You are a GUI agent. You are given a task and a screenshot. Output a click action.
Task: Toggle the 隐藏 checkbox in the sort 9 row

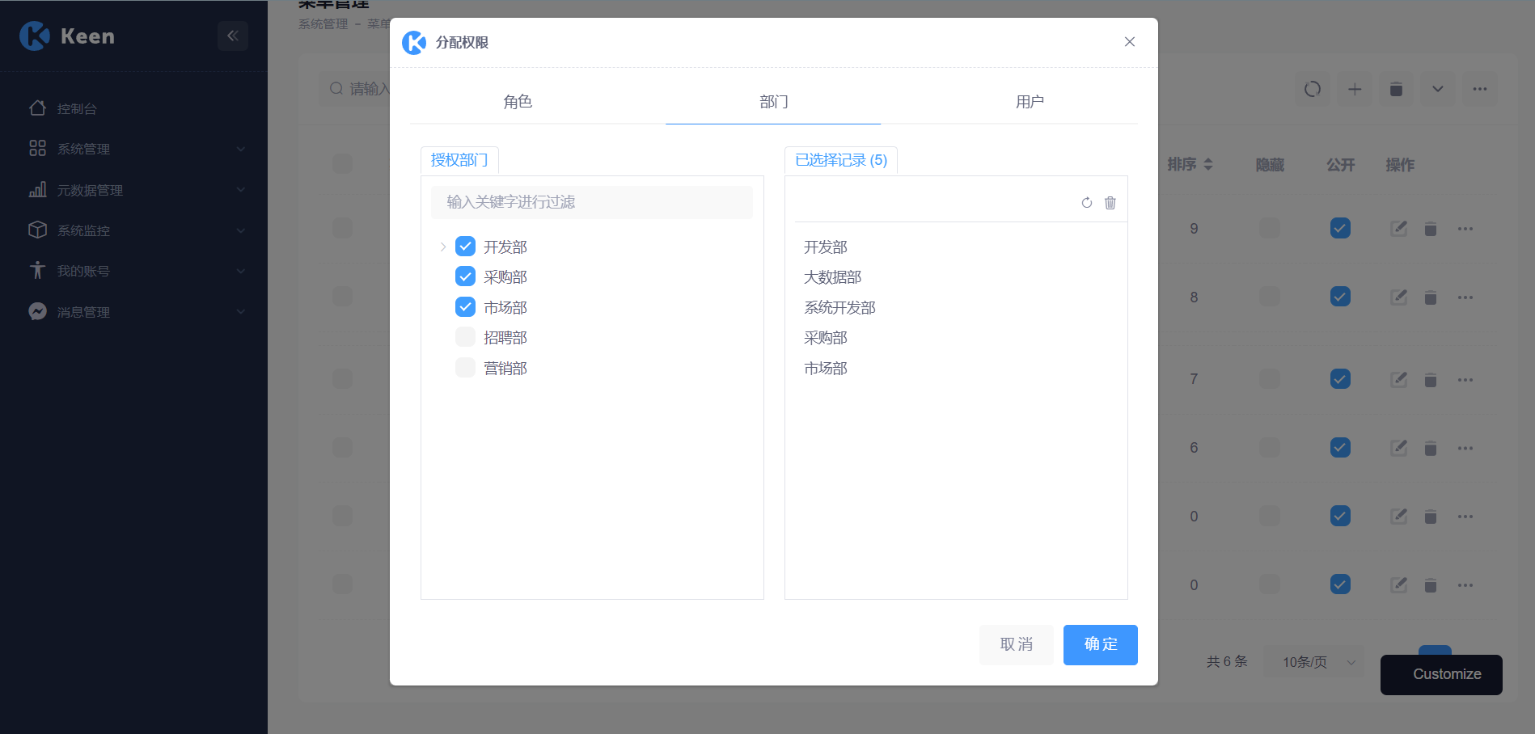pyautogui.click(x=1270, y=229)
